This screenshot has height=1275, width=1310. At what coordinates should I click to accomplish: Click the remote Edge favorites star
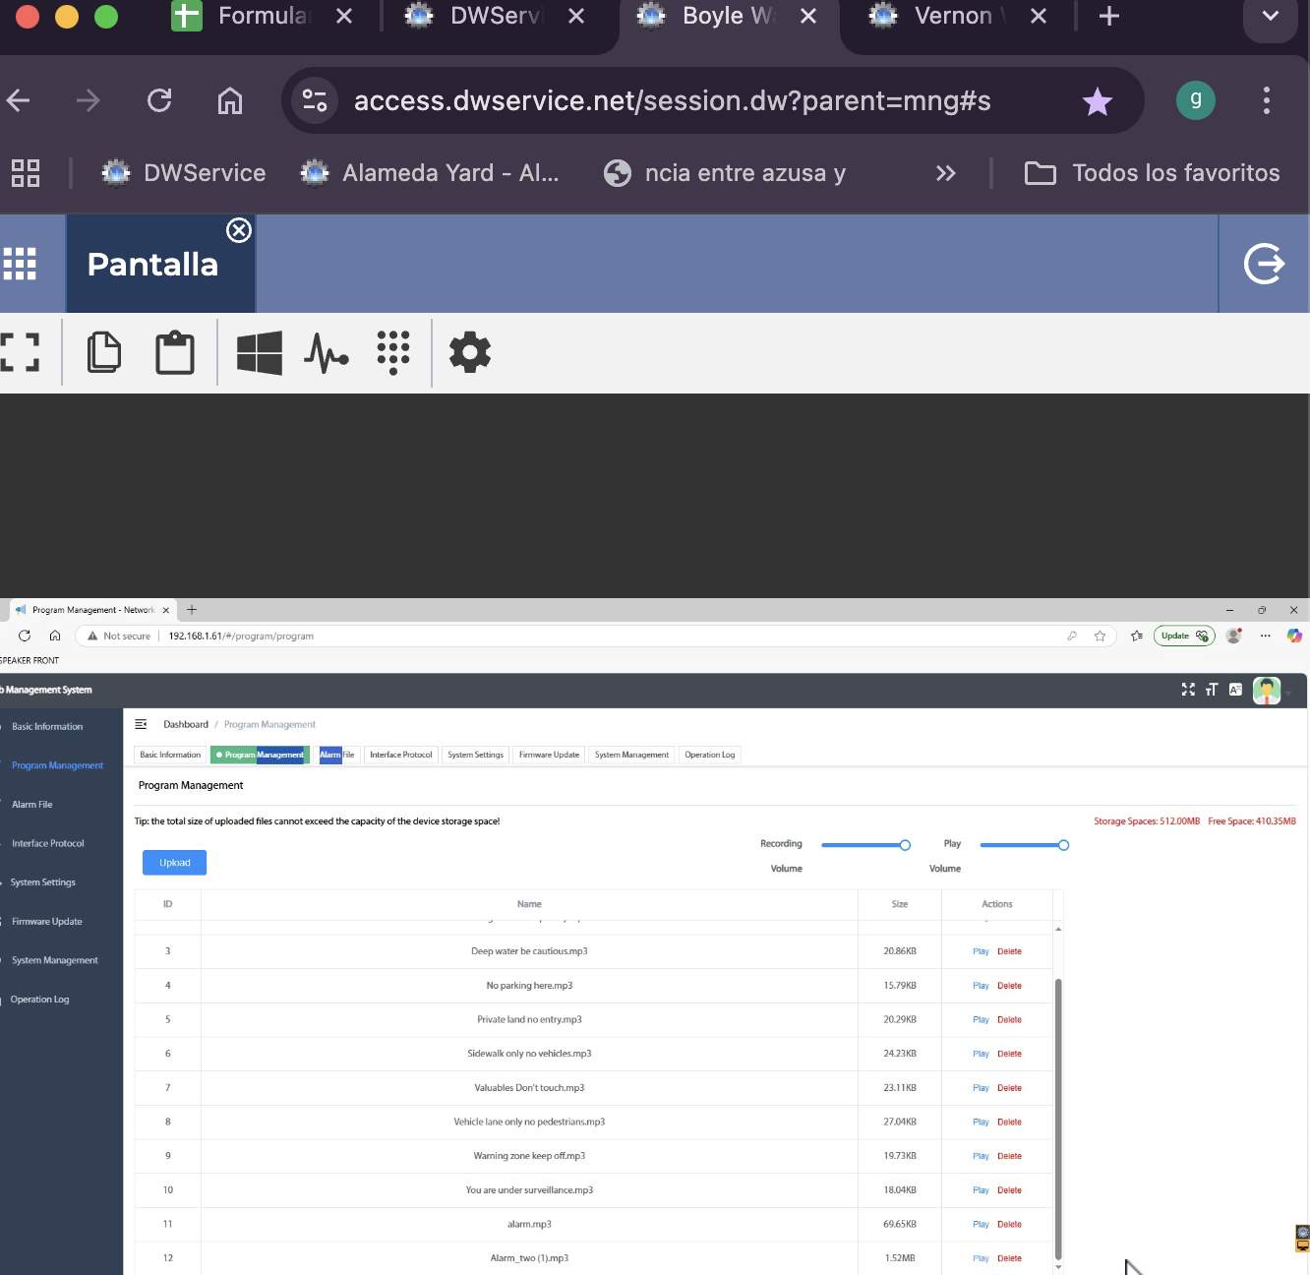click(x=1100, y=636)
